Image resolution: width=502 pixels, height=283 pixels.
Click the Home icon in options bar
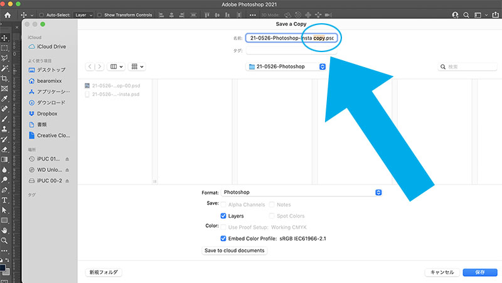point(8,14)
